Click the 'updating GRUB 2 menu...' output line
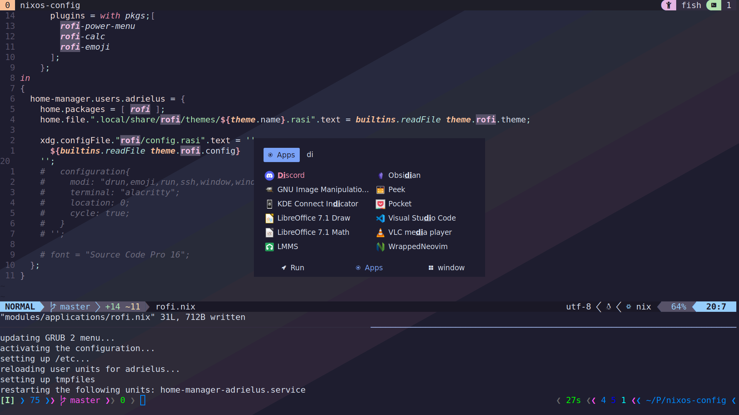Image resolution: width=739 pixels, height=415 pixels. click(x=57, y=338)
